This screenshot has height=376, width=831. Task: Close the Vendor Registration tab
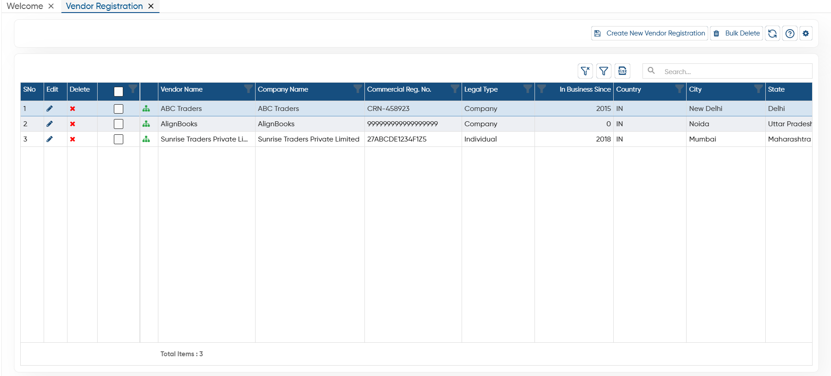point(151,6)
